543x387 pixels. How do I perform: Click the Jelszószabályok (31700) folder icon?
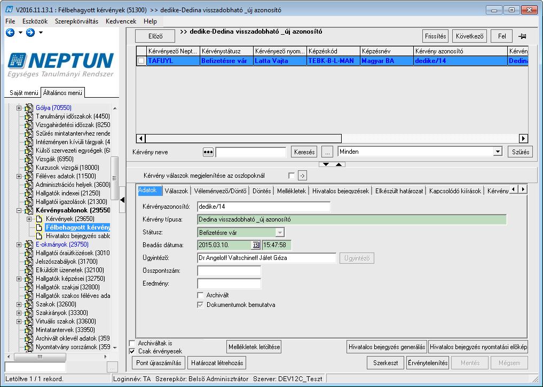(29, 262)
